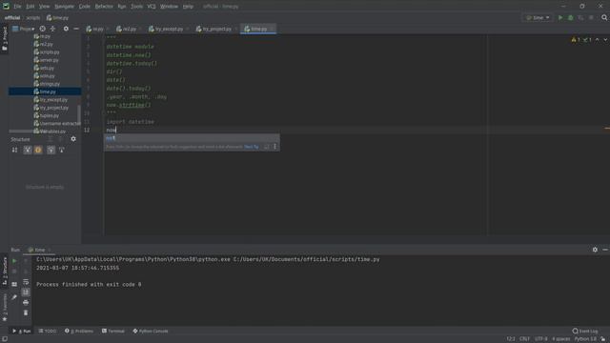Screen dimensions: 610x343
Task: Open Search Everywhere magnifier icon
Action: pyautogui.click(x=604, y=17)
